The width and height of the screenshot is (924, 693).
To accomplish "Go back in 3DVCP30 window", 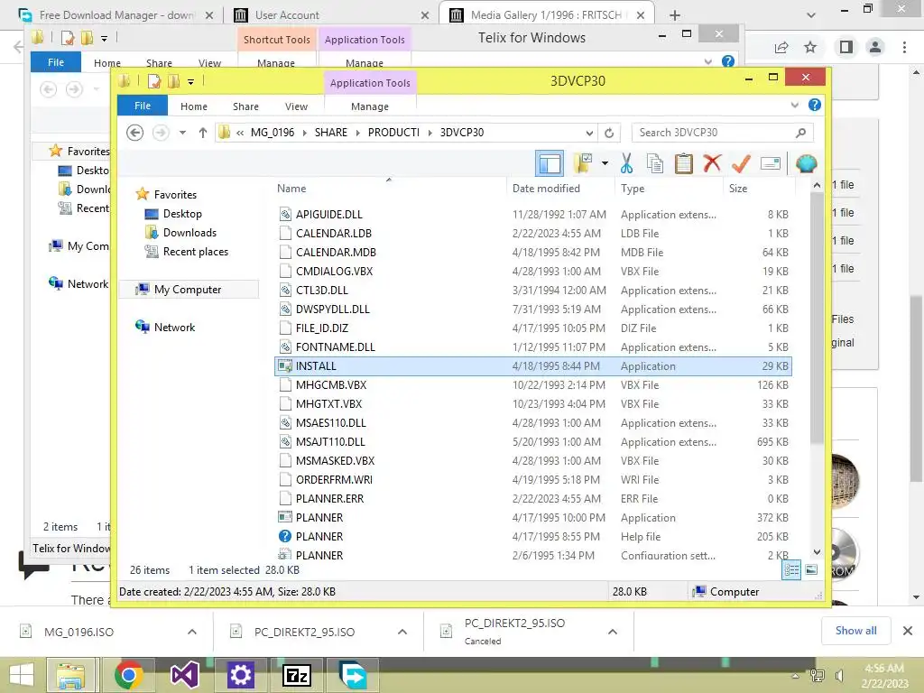I will tap(135, 133).
